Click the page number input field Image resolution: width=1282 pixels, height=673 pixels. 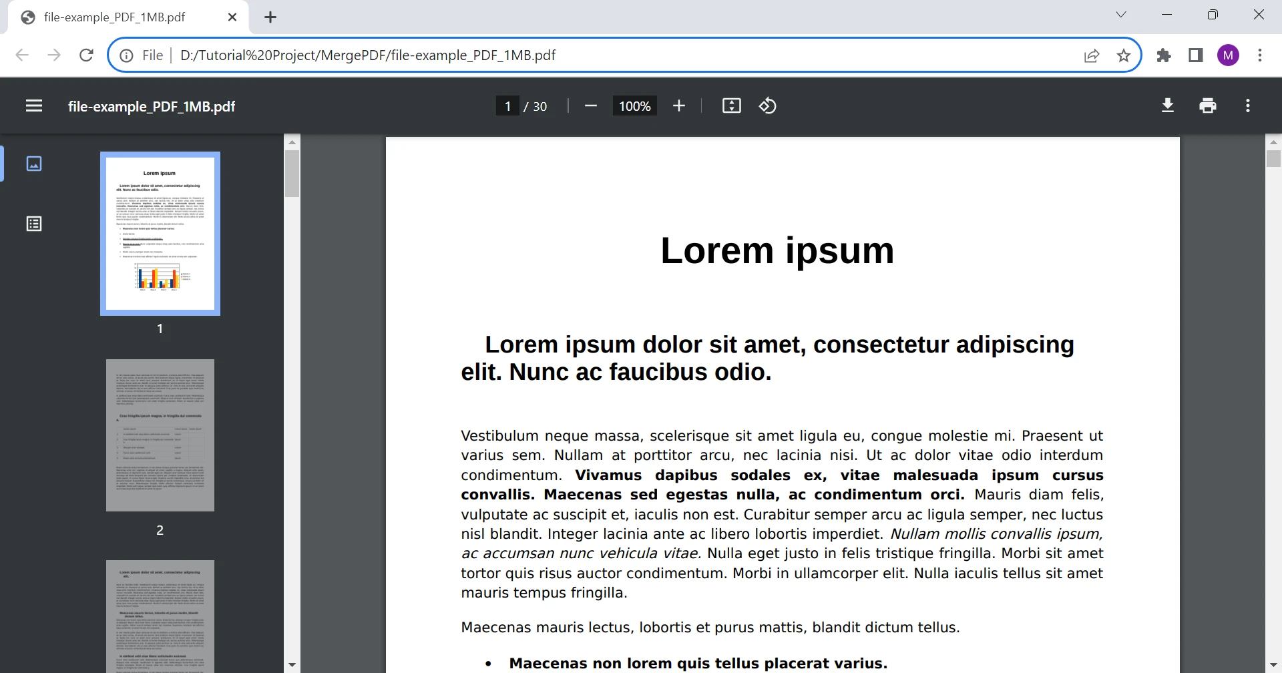pos(507,106)
